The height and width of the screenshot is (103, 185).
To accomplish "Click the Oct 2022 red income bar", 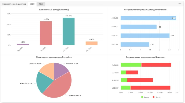I will click(x=46, y=33).
